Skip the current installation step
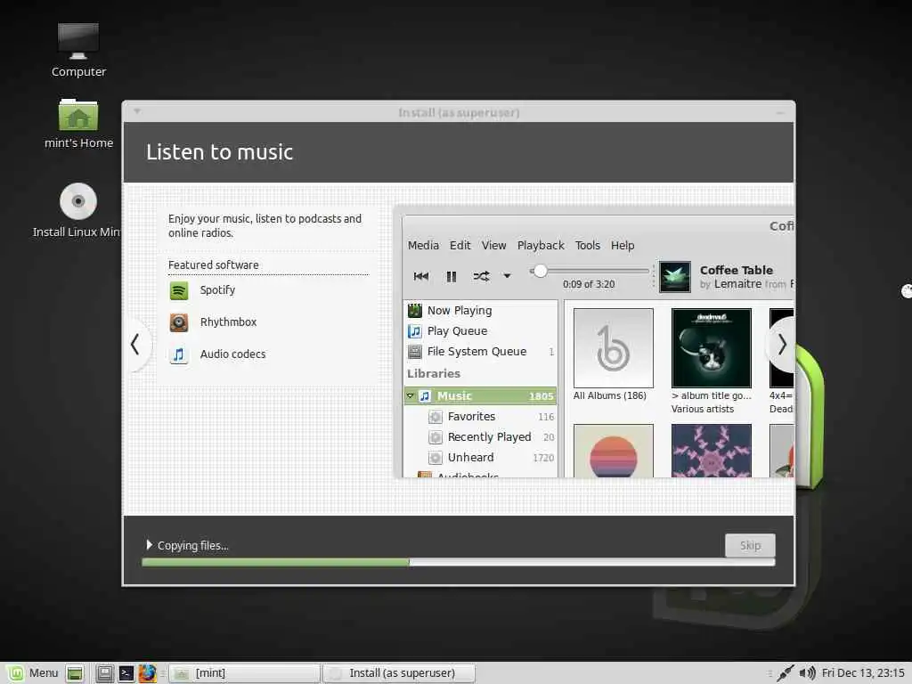The image size is (912, 684). pos(750,545)
